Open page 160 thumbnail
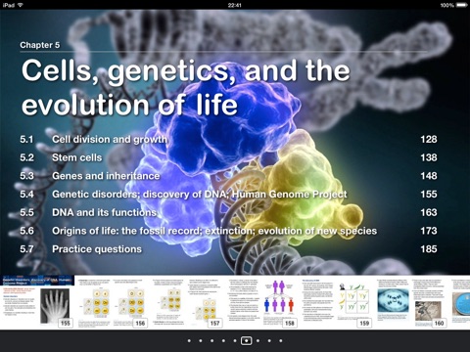This screenshot has width=470, height=352. 411,302
